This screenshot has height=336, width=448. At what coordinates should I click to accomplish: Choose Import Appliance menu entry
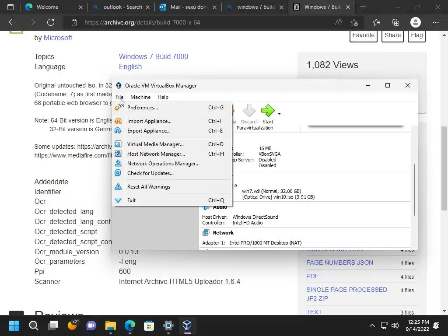(172, 121)
